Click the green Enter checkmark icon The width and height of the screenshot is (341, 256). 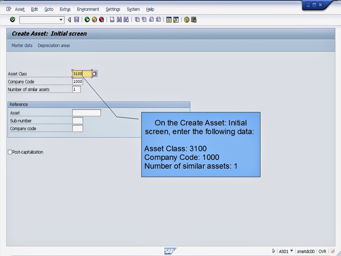point(12,20)
